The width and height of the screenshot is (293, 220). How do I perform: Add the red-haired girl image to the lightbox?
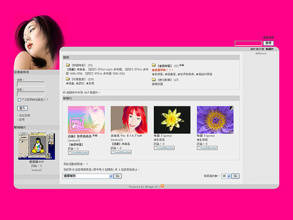[x=121, y=152]
